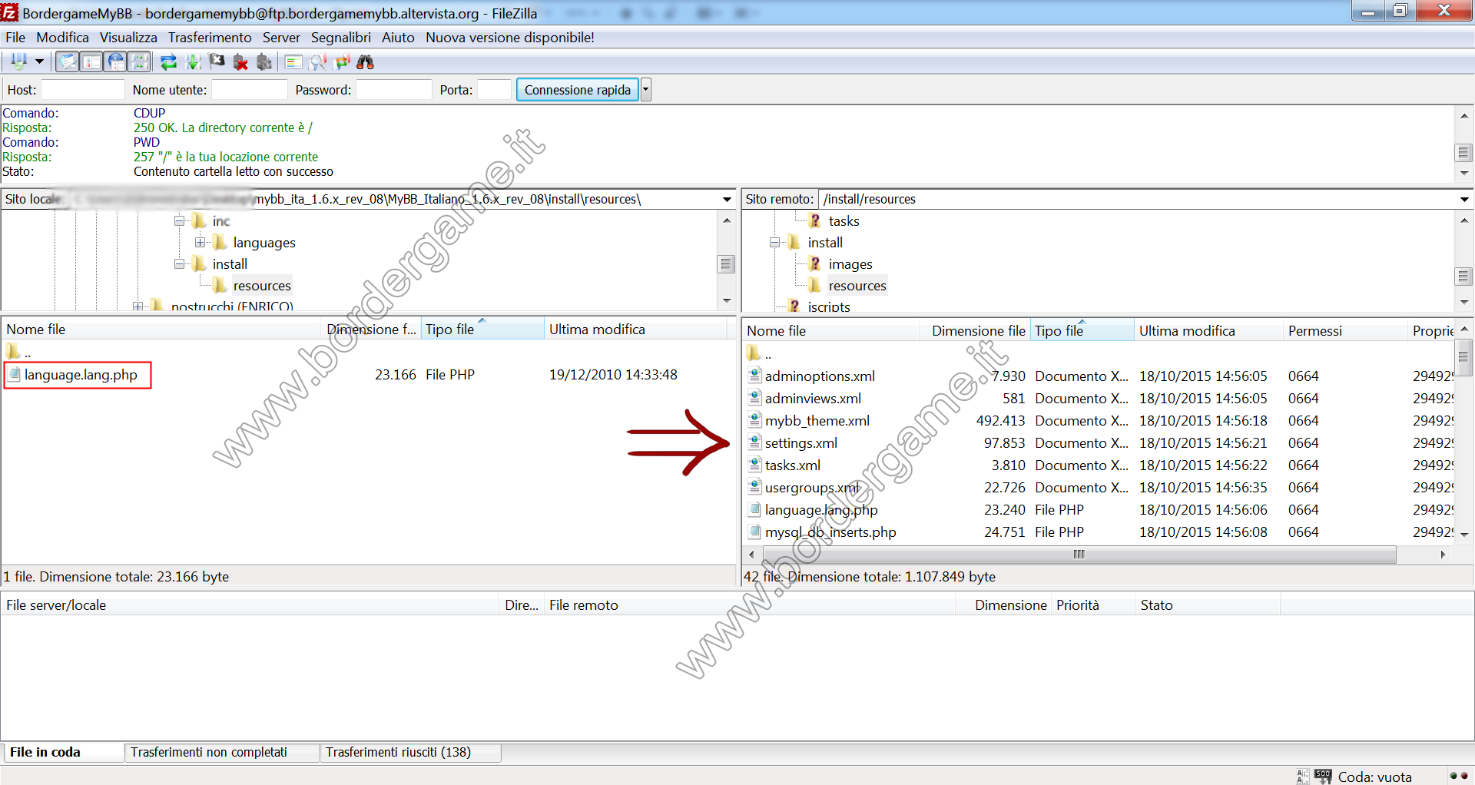
Task: Open the Sito locale path dropdown
Action: click(727, 199)
